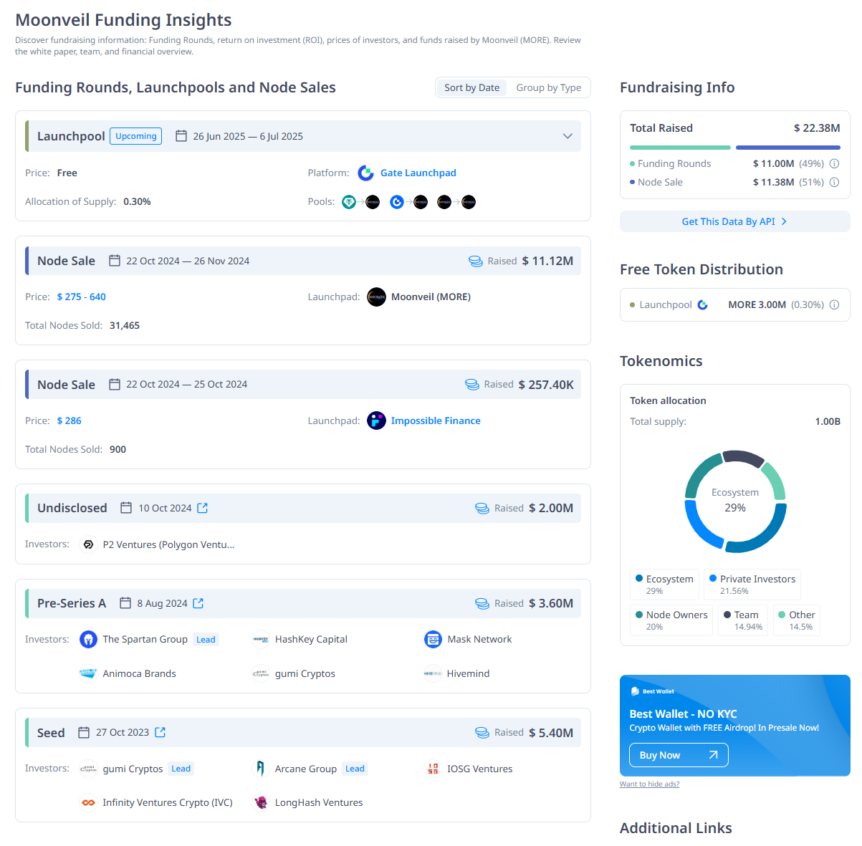Click the Upcoming badge on Launchpool
The height and width of the screenshot is (846, 862).
pos(136,136)
